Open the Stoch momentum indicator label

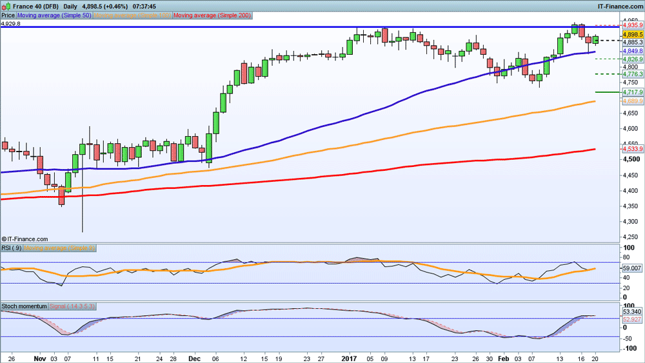coord(25,306)
